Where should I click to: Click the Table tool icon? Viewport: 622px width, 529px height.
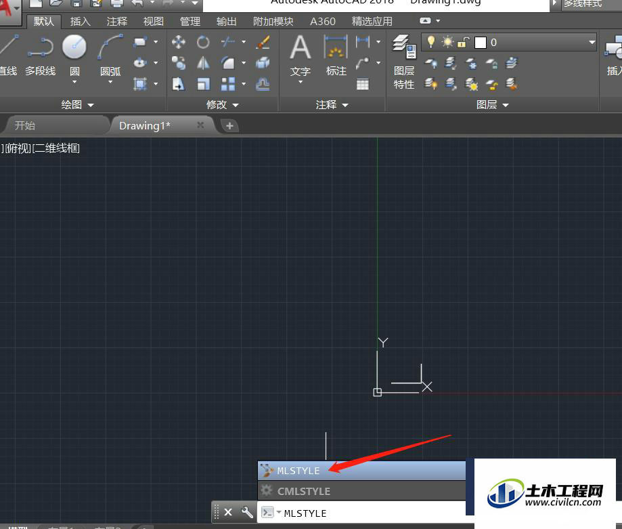(x=363, y=84)
